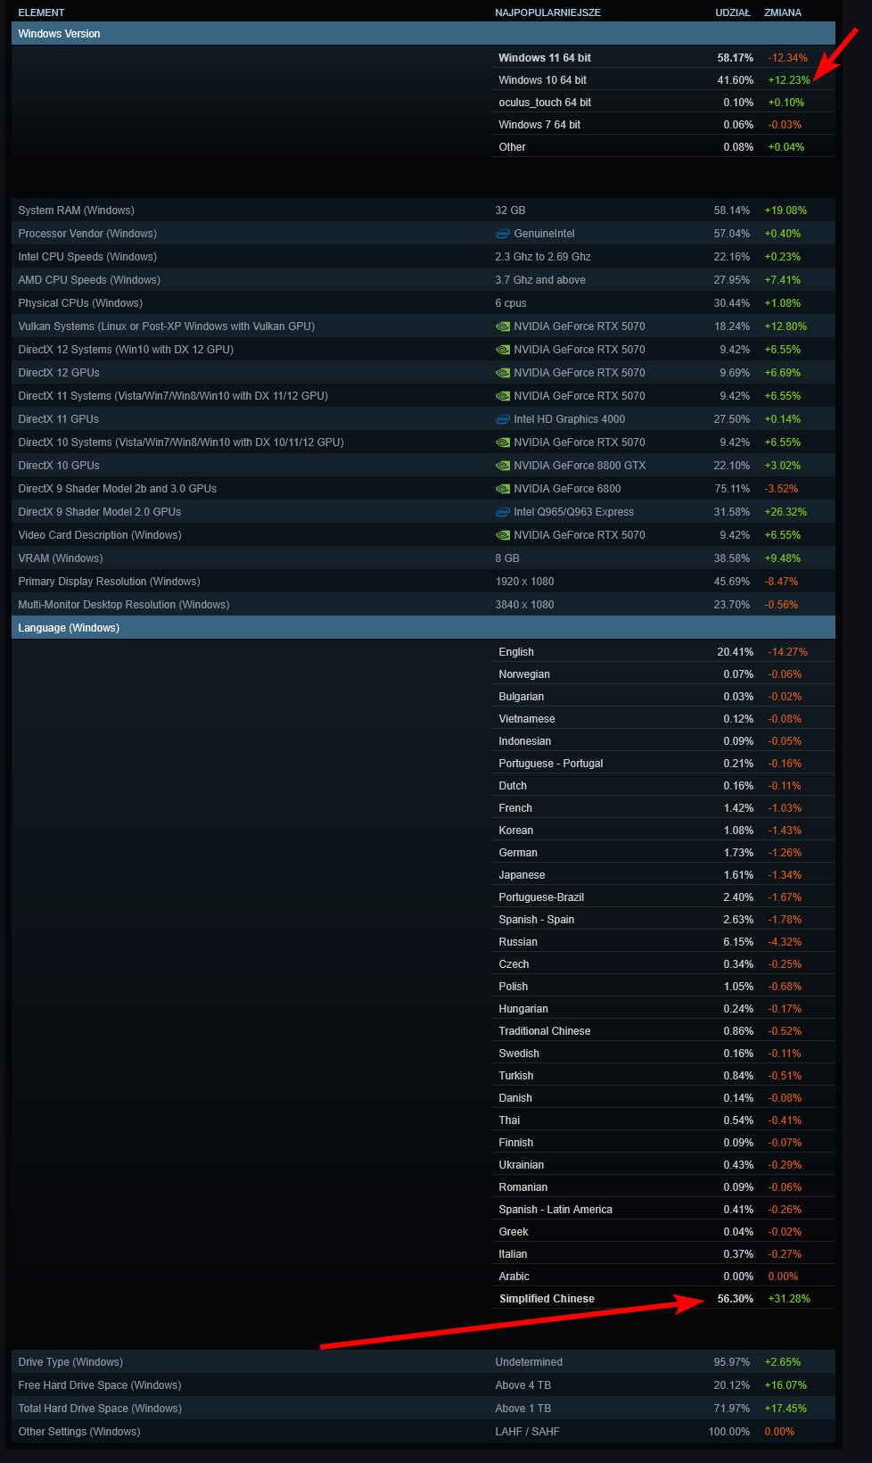Click NVIDIA logo beside GeForce 6800
This screenshot has height=1463, width=872.
coord(503,489)
